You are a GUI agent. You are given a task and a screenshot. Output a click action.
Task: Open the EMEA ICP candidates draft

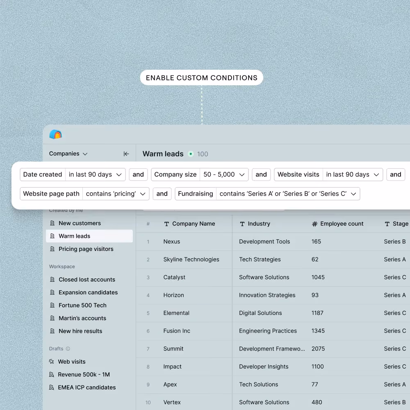click(x=89, y=387)
